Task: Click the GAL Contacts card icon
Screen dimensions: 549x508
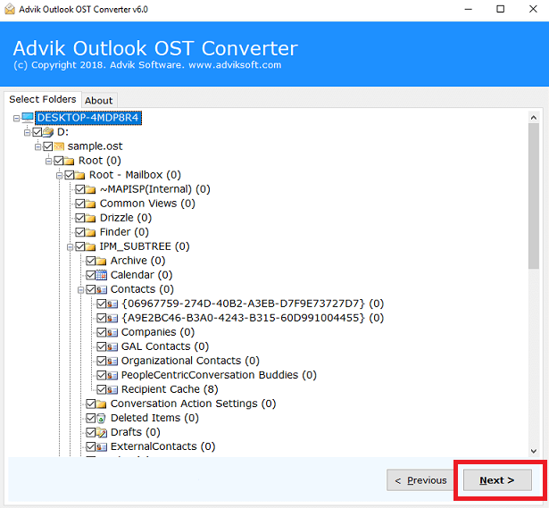Action: (112, 346)
